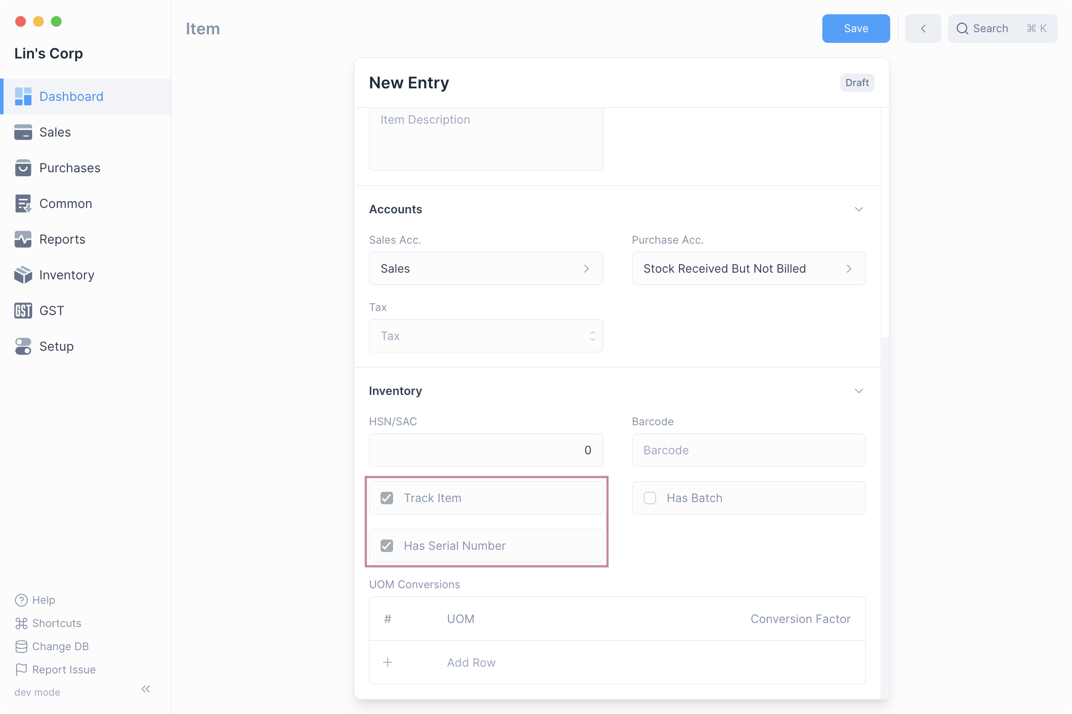Click the Inventory box icon in sidebar

coord(23,275)
